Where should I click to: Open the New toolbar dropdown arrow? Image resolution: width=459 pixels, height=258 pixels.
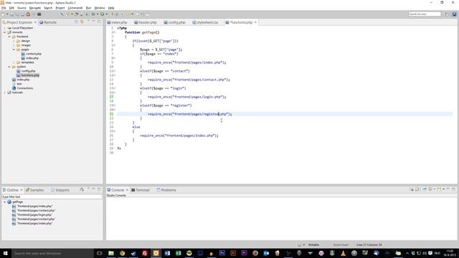tap(7, 14)
